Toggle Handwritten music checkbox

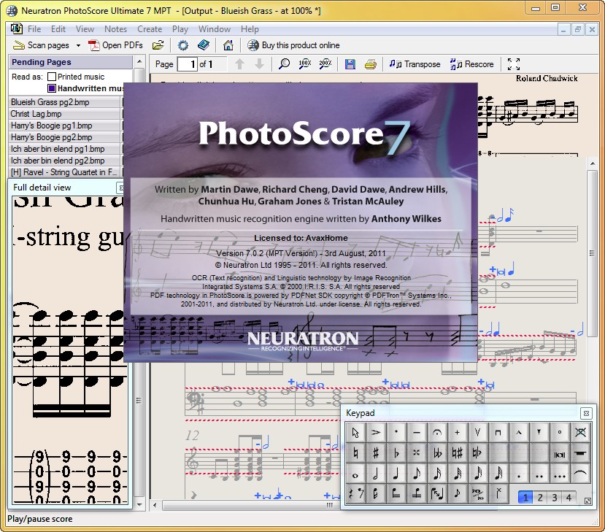(x=52, y=88)
